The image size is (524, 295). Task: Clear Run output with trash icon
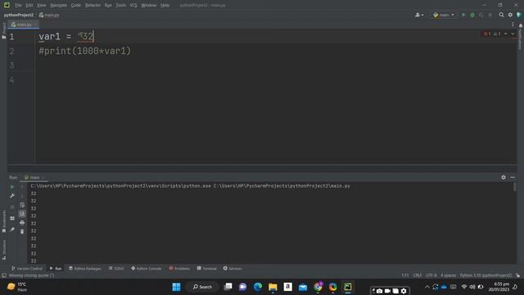pos(22,231)
